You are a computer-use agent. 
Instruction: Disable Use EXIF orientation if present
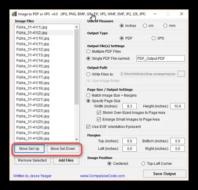[x=88, y=127]
